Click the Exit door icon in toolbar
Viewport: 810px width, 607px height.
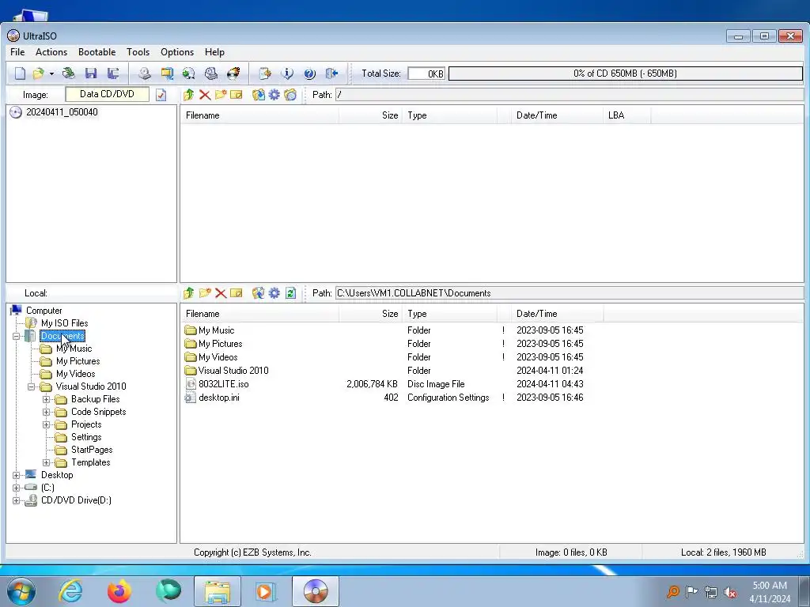pos(331,74)
